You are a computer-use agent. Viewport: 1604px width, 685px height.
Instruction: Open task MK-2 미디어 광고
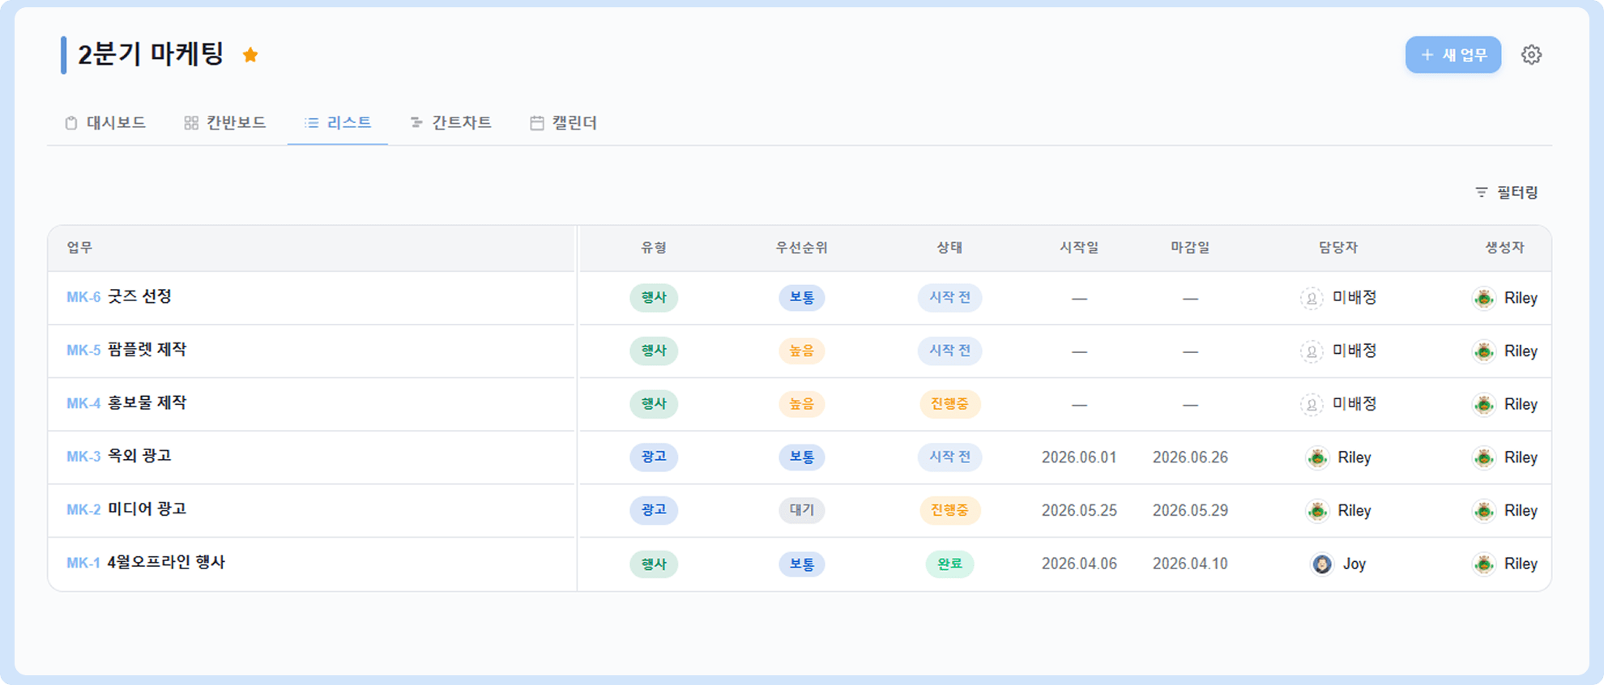(x=126, y=509)
